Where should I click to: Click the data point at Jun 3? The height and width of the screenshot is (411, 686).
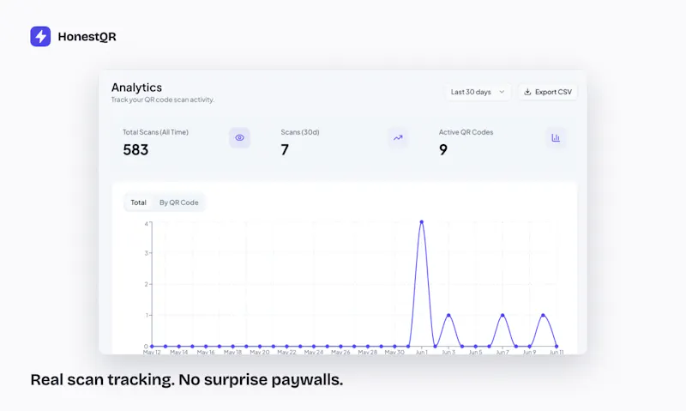[448, 315]
